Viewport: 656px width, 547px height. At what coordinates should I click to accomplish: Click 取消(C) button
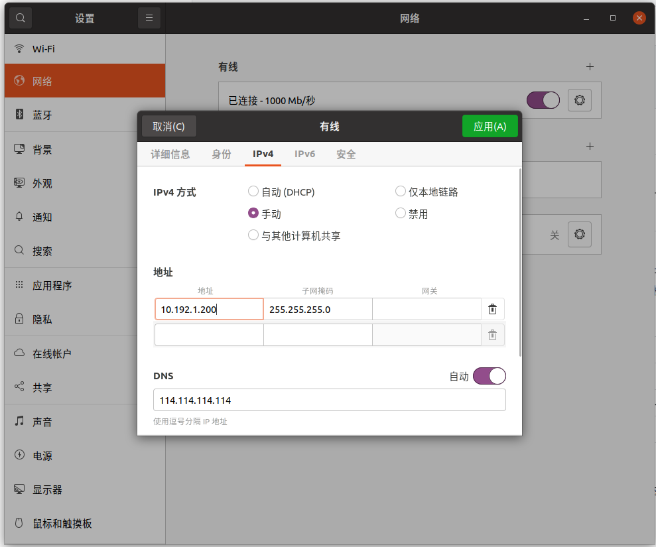pos(169,126)
